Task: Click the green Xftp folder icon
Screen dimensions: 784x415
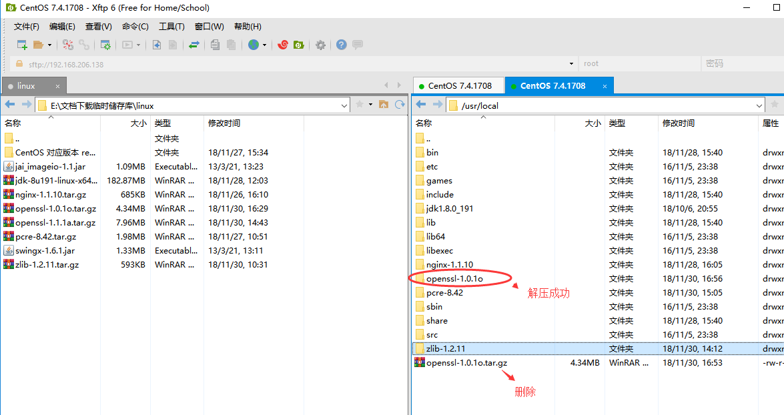Action: pyautogui.click(x=298, y=45)
